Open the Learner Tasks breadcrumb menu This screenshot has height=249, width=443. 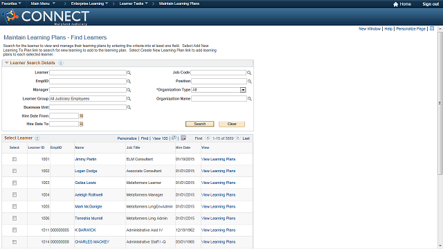click(134, 3)
